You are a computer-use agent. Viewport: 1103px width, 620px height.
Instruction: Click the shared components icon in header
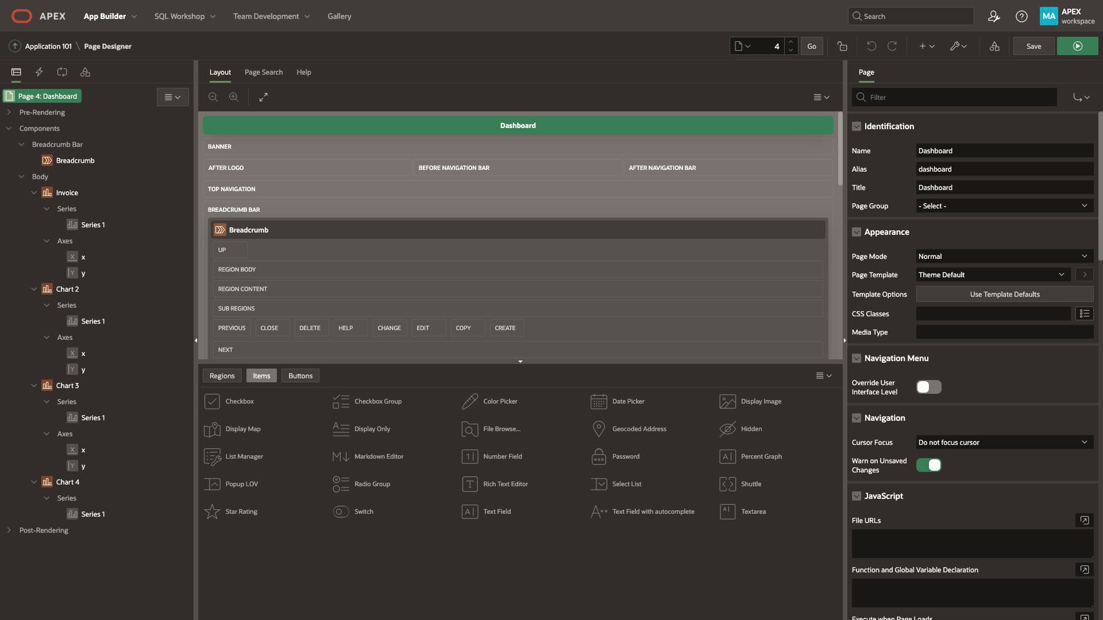(x=994, y=46)
